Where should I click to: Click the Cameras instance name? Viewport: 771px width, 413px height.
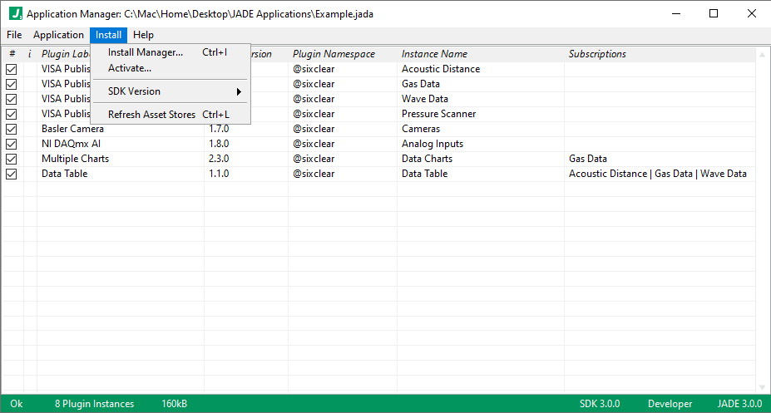(421, 129)
